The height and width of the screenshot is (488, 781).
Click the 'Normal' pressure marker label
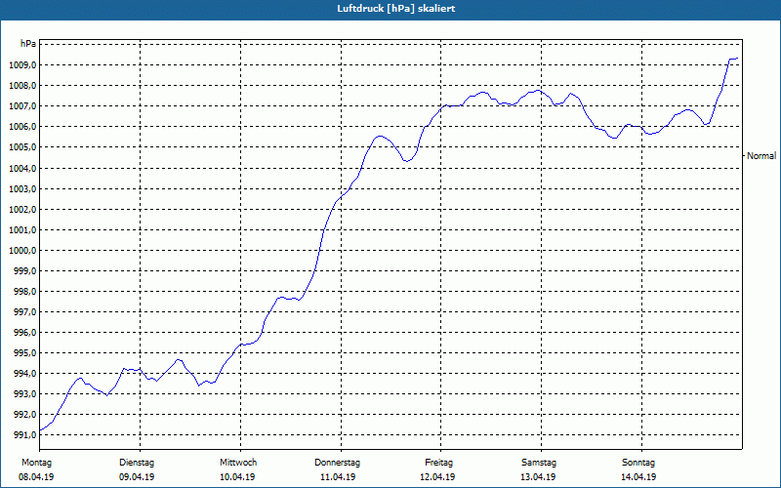click(x=761, y=156)
